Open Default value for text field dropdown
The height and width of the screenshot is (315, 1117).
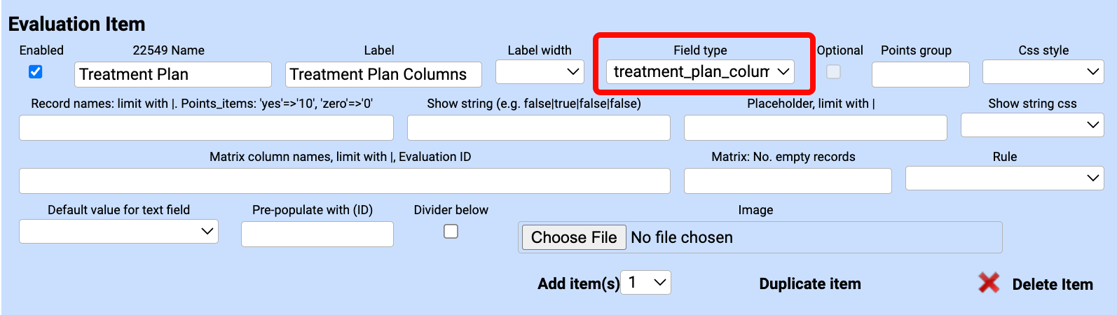[118, 231]
